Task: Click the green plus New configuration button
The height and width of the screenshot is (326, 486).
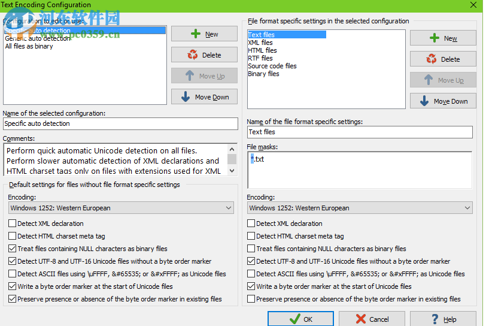Action: point(204,34)
